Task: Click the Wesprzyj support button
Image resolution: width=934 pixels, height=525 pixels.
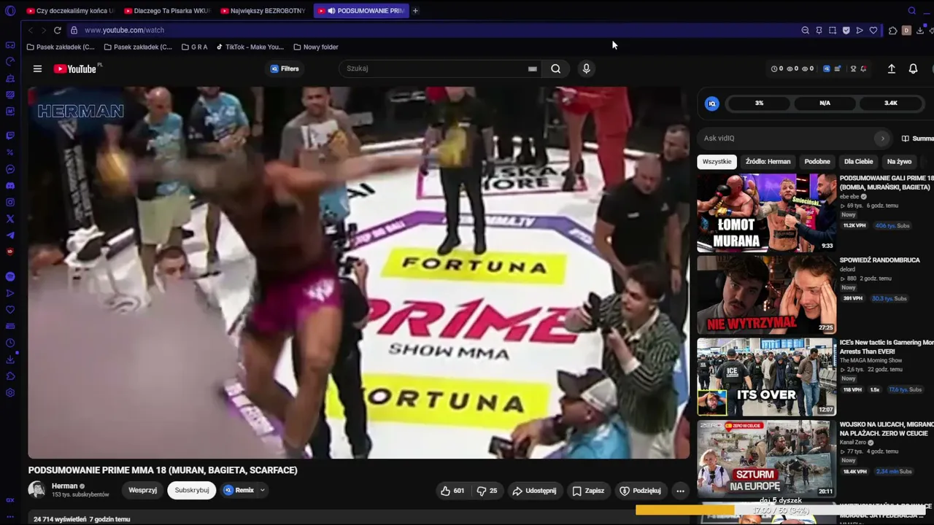Action: tap(143, 491)
